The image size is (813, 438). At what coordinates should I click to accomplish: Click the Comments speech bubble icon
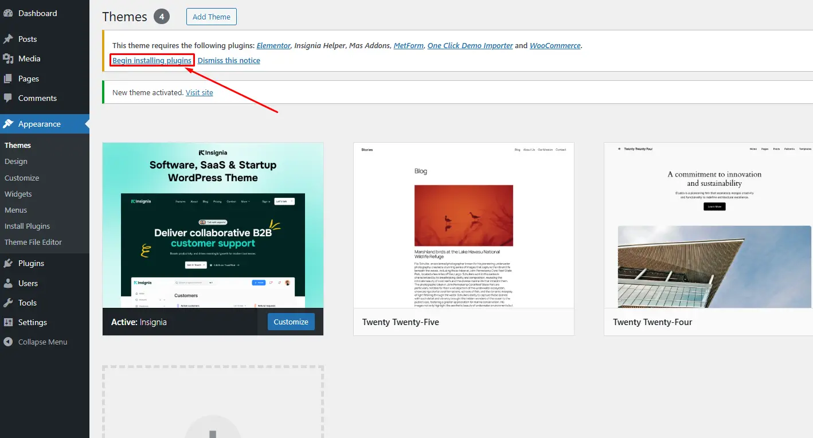coord(8,98)
